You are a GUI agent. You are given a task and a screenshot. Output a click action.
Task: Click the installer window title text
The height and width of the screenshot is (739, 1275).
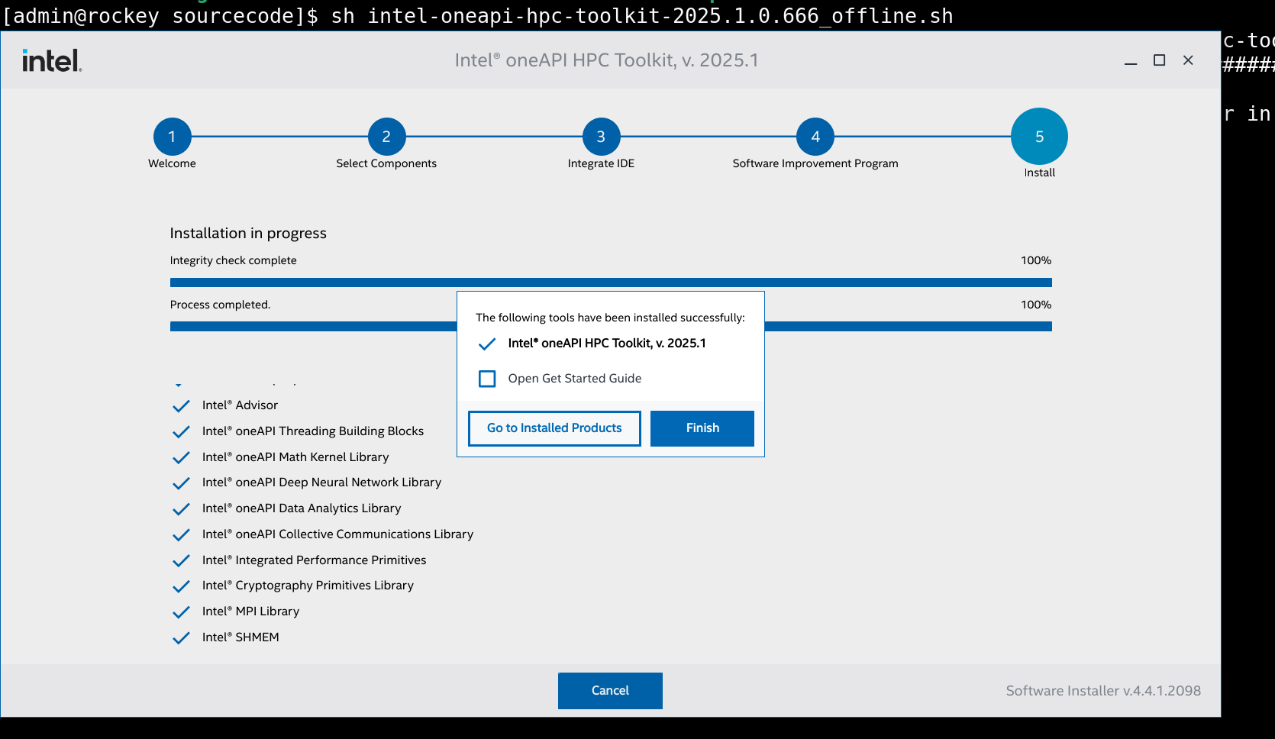[606, 60]
